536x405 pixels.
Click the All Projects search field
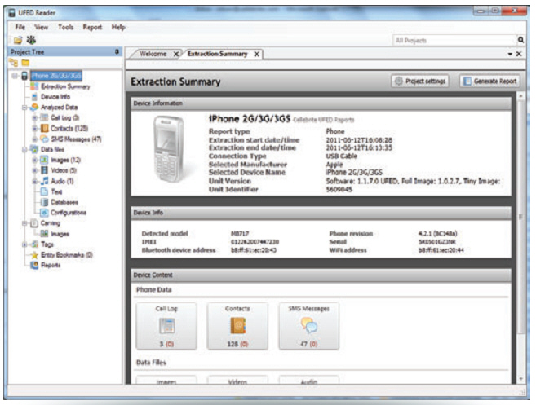click(454, 40)
